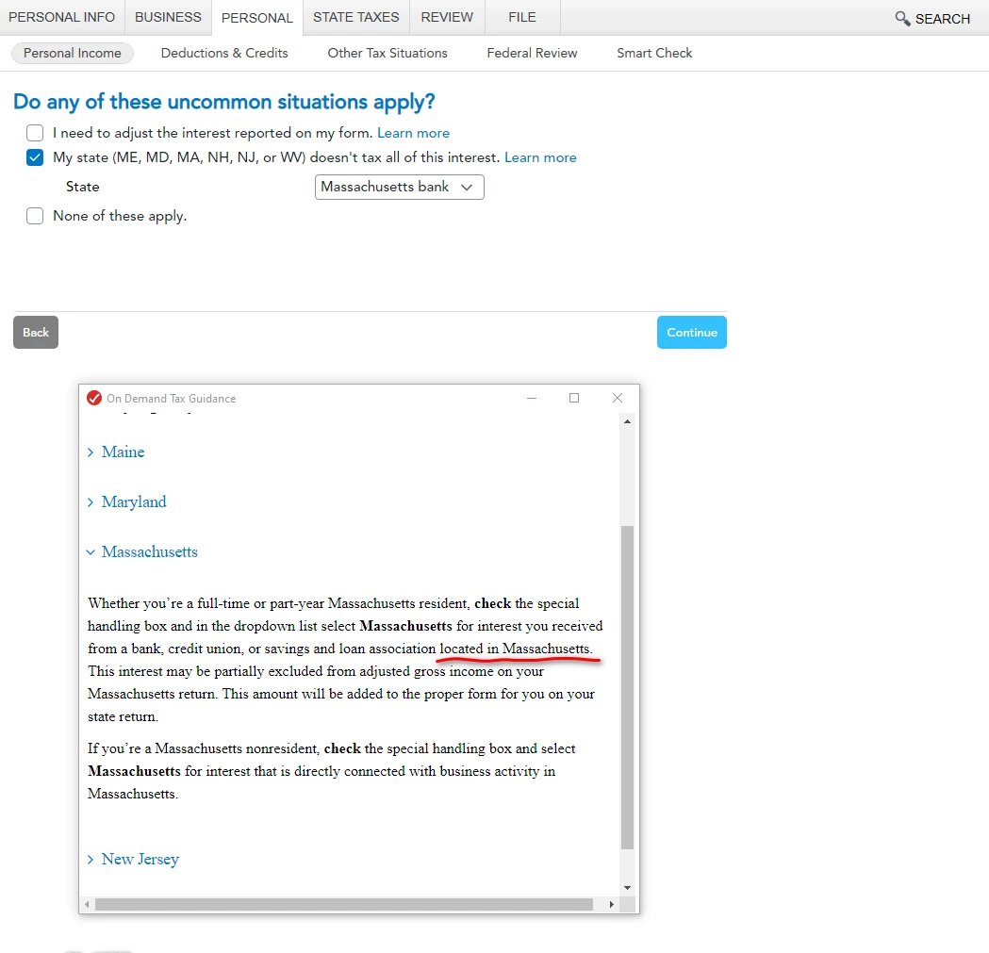Open the FILE tab

[522, 17]
